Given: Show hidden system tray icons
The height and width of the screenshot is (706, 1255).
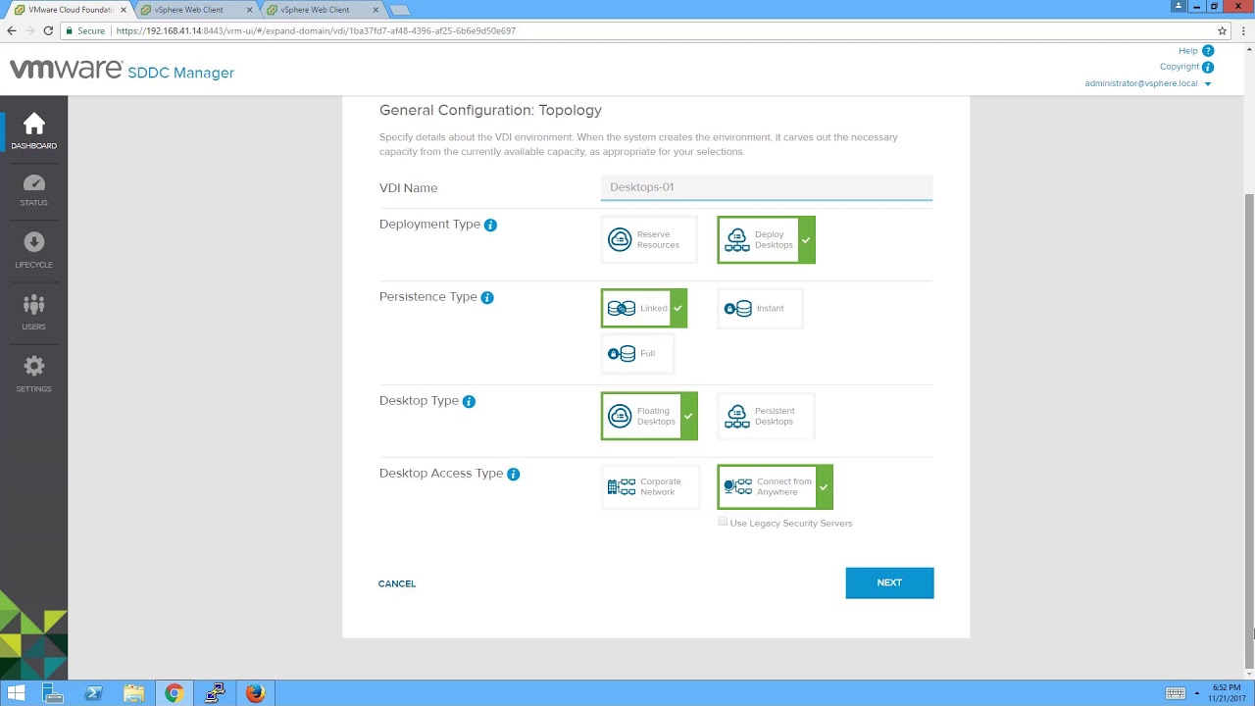Looking at the screenshot, I should coord(1197,693).
